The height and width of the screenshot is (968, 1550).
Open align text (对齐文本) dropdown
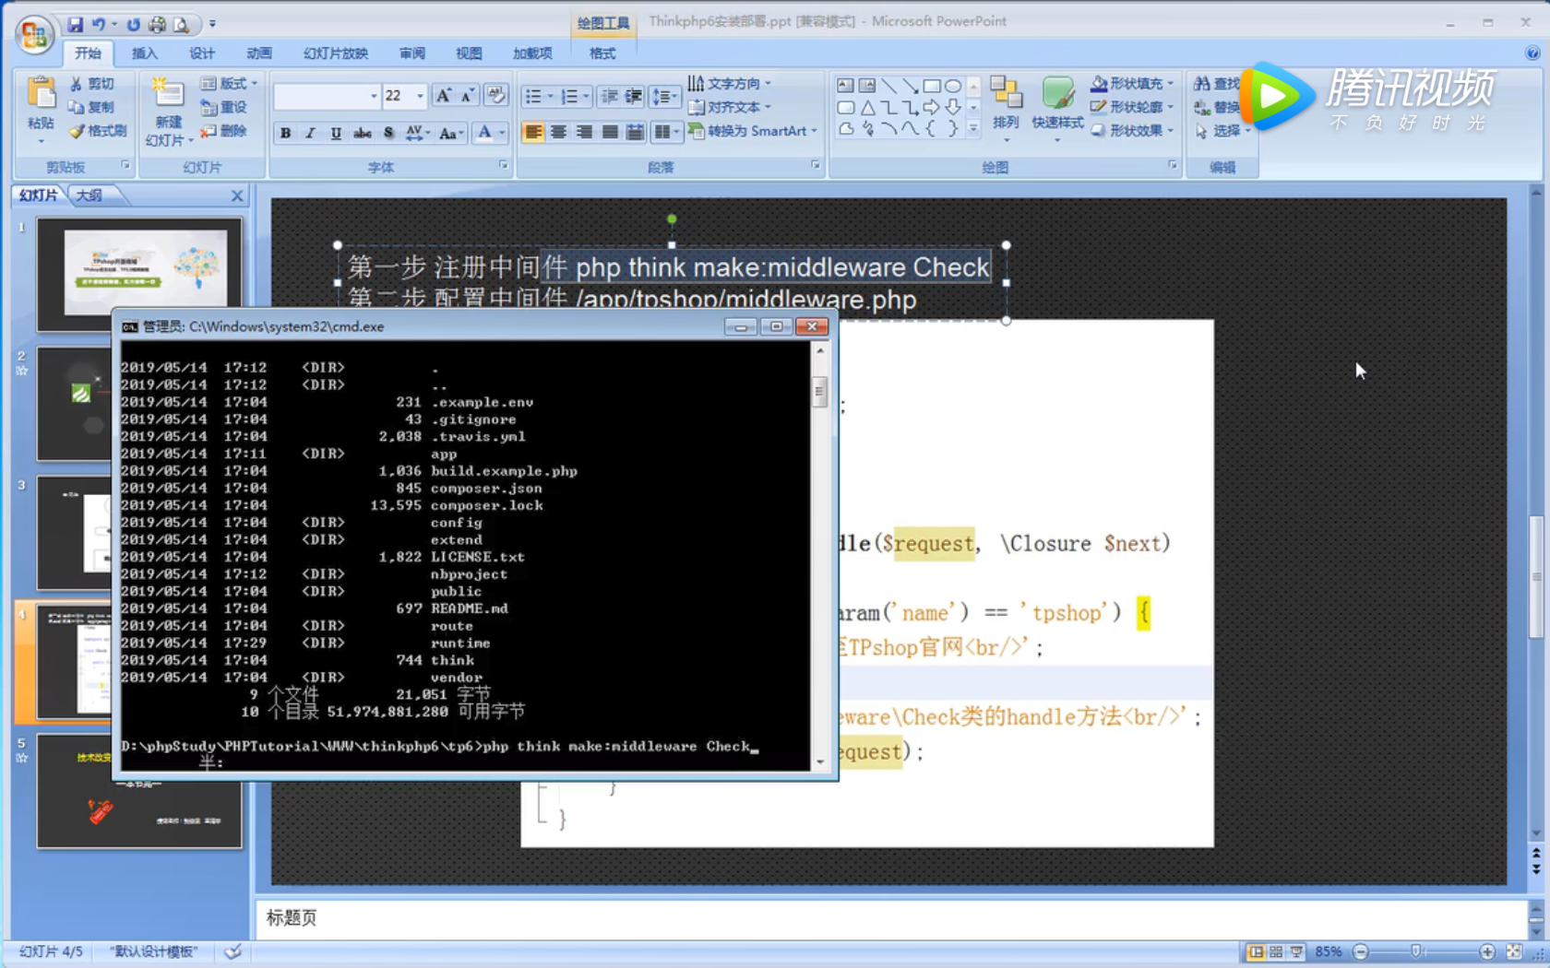click(729, 107)
